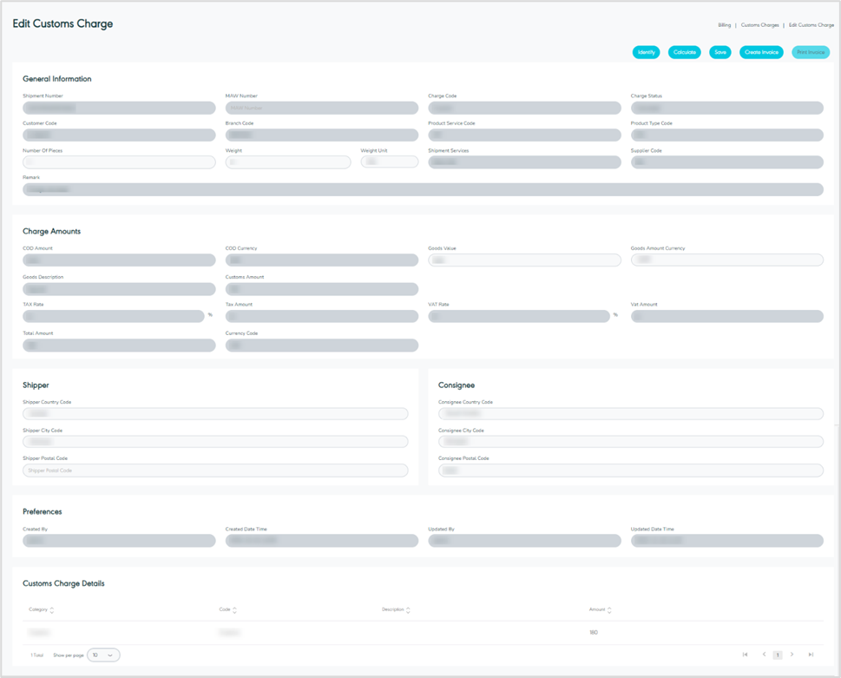Click the Shipper Postal Code field

[x=216, y=470]
